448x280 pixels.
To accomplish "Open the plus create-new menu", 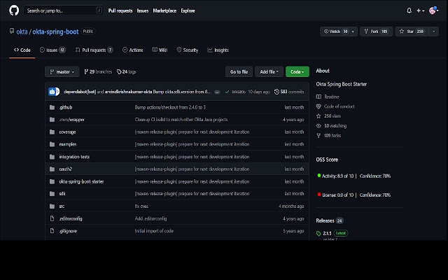I will (420, 10).
